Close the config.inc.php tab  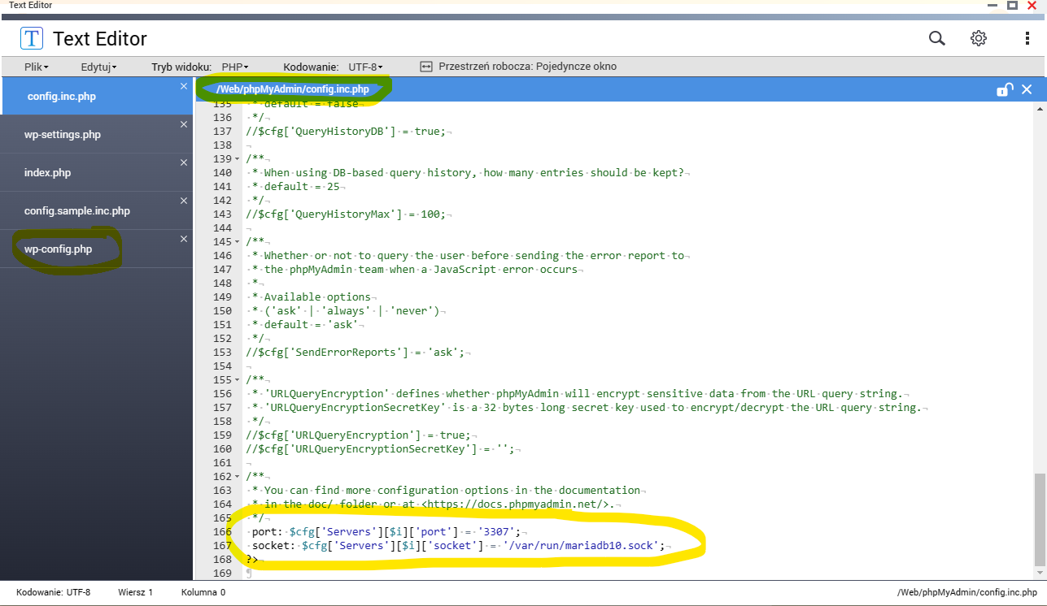pyautogui.click(x=184, y=86)
